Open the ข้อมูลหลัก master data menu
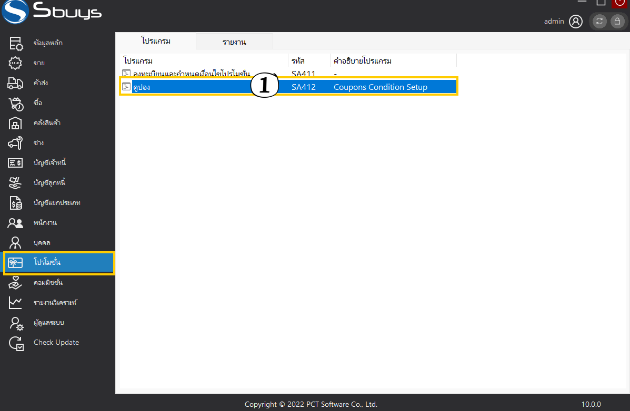 pos(47,43)
